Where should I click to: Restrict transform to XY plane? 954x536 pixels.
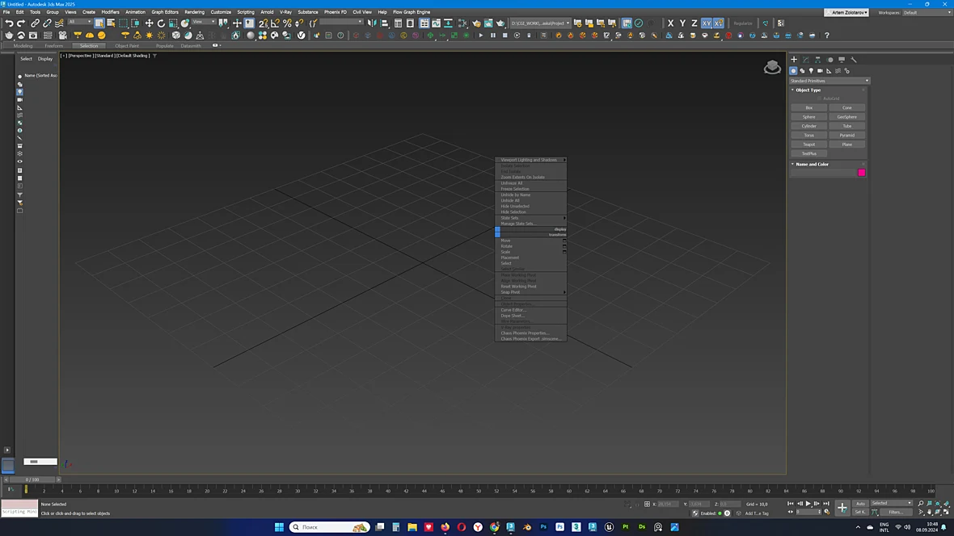(707, 23)
